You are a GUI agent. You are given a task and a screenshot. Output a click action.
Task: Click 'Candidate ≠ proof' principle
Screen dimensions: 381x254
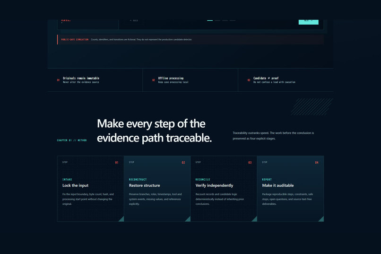(x=266, y=78)
